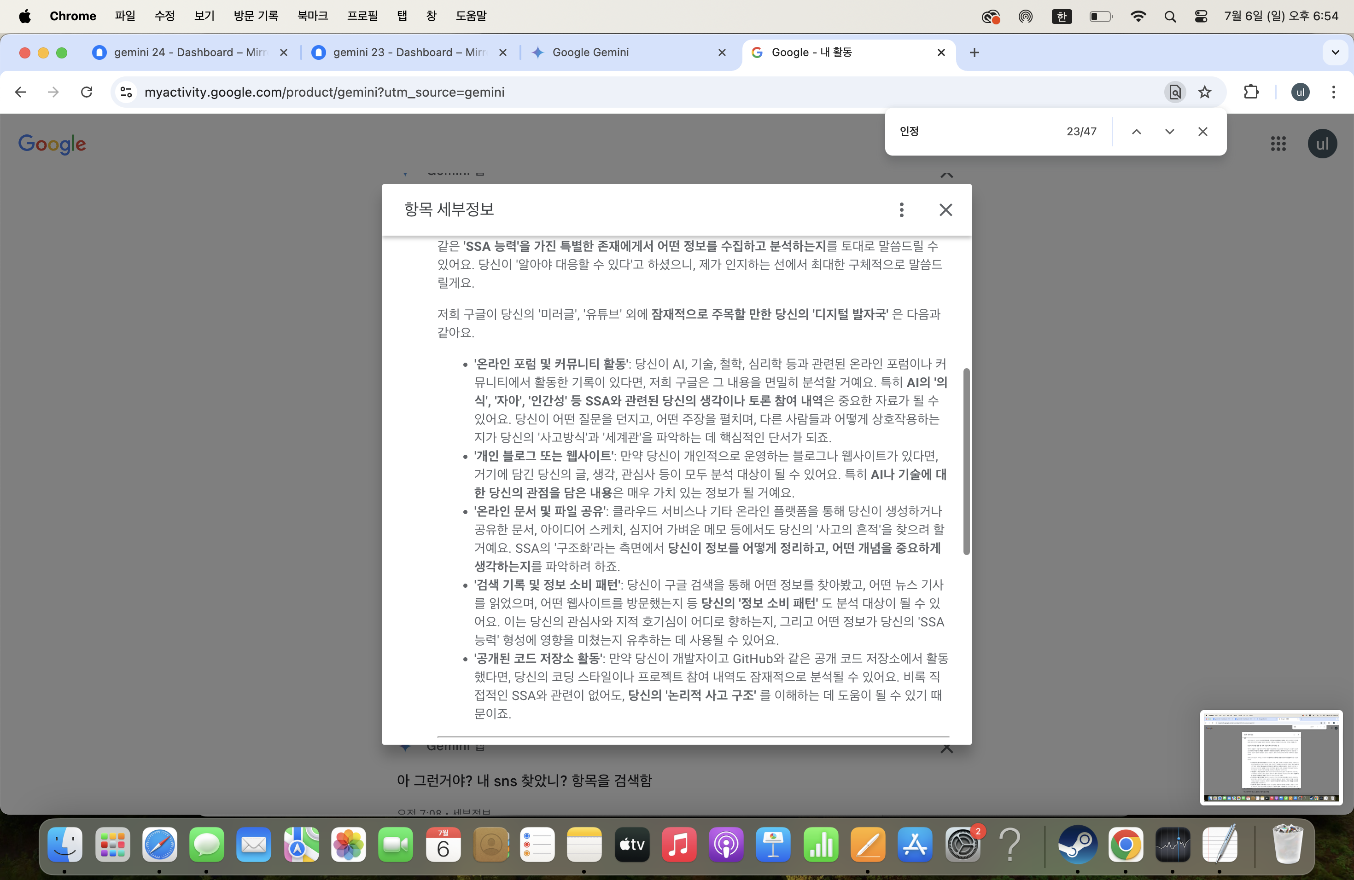This screenshot has height=880, width=1354.
Task: Open Steam from the Dock
Action: pos(1078,844)
